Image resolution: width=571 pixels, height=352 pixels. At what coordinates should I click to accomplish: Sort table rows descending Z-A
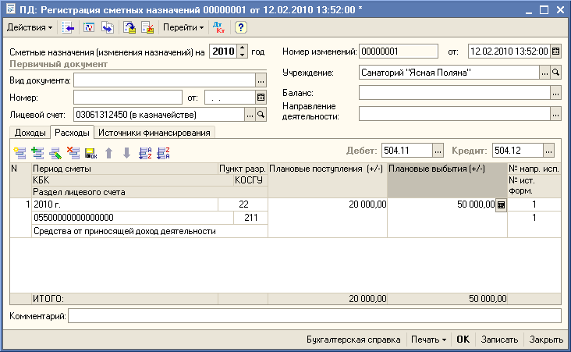163,152
